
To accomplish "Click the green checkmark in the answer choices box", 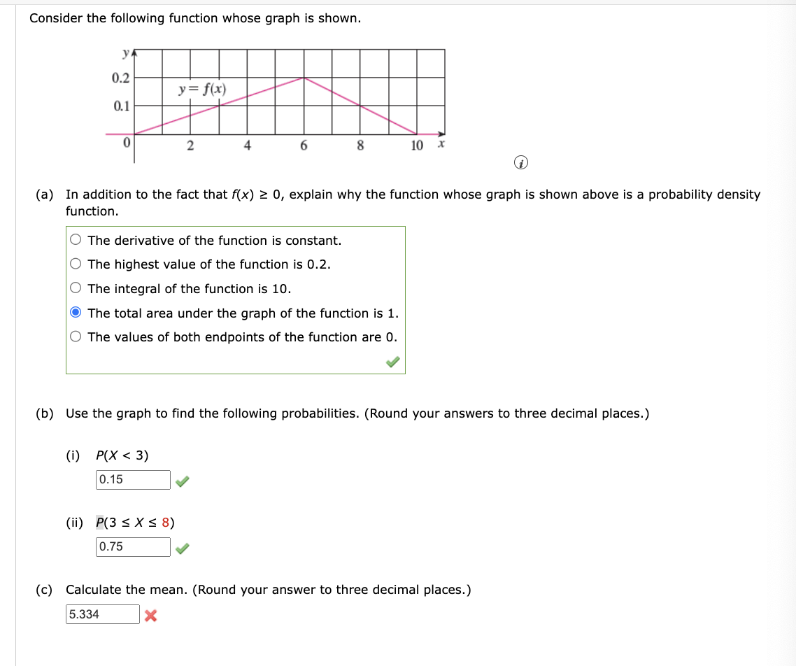I will tap(392, 362).
